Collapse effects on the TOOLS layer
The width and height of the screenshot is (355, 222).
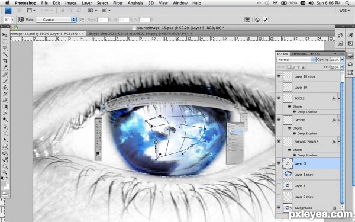pyautogui.click(x=338, y=98)
